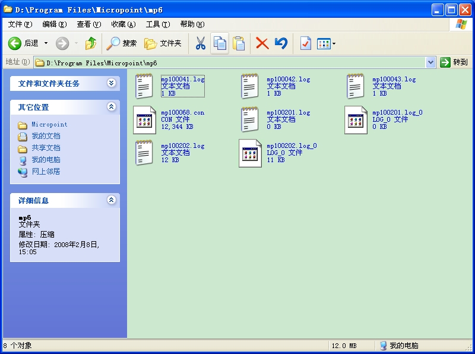Click the mp100043.log filename text
Image resolution: width=475 pixels, height=354 pixels.
(x=394, y=79)
